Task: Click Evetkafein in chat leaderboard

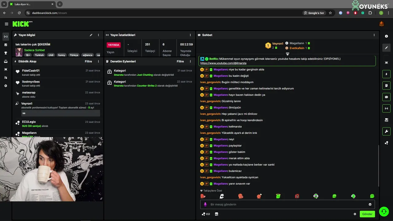Action: click(297, 48)
